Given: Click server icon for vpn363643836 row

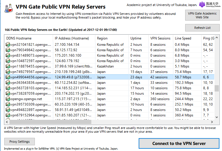Looking at the screenshot, I should (x=8, y=83).
